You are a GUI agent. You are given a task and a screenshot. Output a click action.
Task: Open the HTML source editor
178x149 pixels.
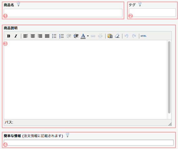[143, 36]
